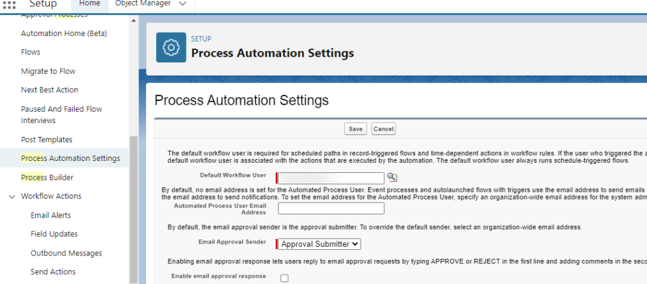This screenshot has height=284, width=647.
Task: Click the Email Approval Sender label
Action: (233, 242)
